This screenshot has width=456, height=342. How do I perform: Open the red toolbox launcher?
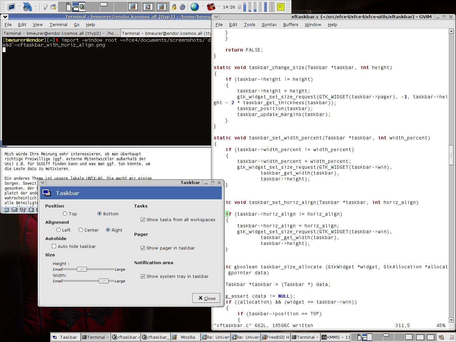tap(211, 7)
